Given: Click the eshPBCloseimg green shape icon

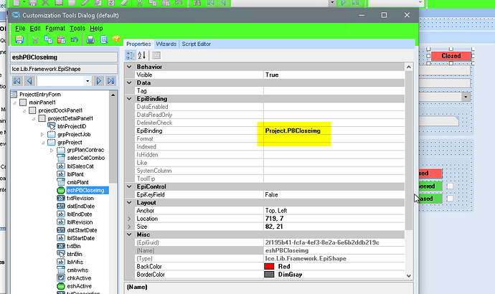Looking at the screenshot, I should (x=60, y=190).
